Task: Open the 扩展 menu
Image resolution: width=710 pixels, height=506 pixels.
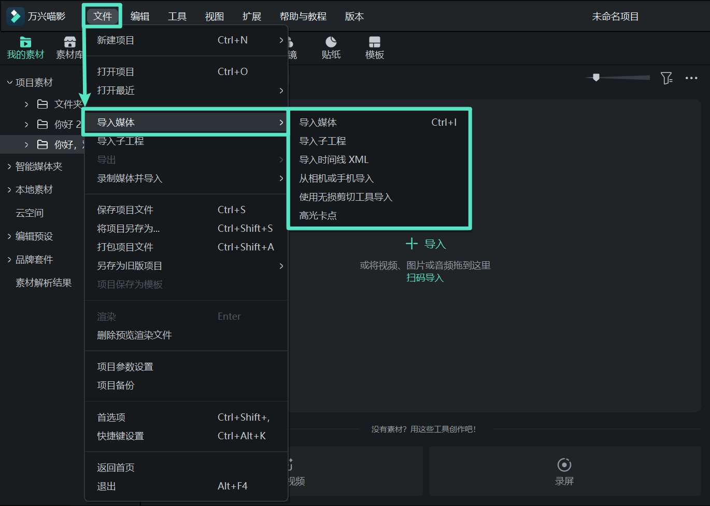Action: 252,17
